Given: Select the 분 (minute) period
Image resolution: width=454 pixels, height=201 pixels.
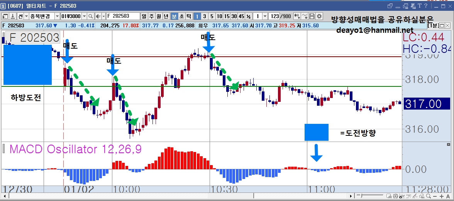Looking at the screenshot, I should pyautogui.click(x=174, y=16).
